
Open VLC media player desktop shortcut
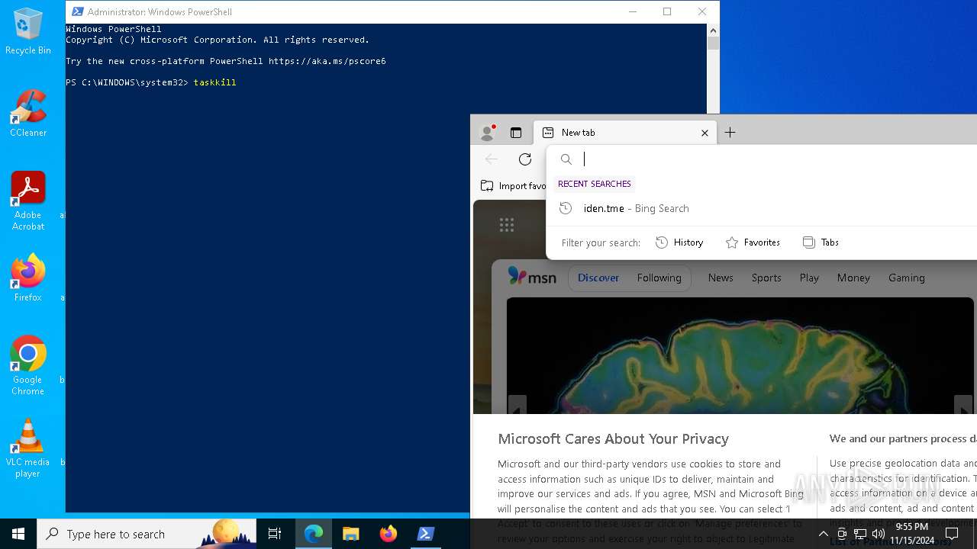pos(28,448)
